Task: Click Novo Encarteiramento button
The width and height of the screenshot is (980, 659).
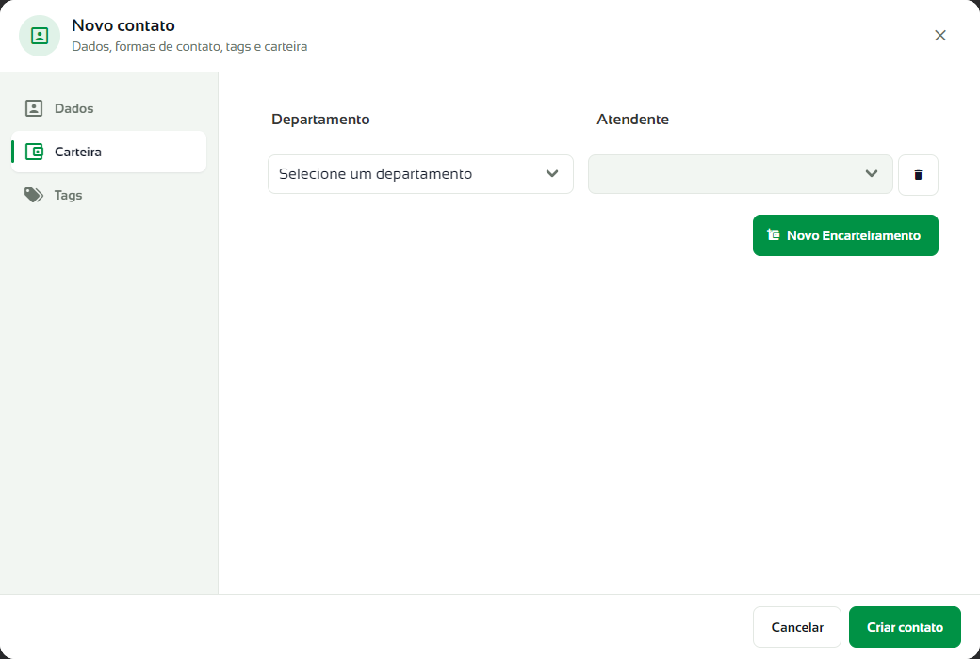Action: 845,235
